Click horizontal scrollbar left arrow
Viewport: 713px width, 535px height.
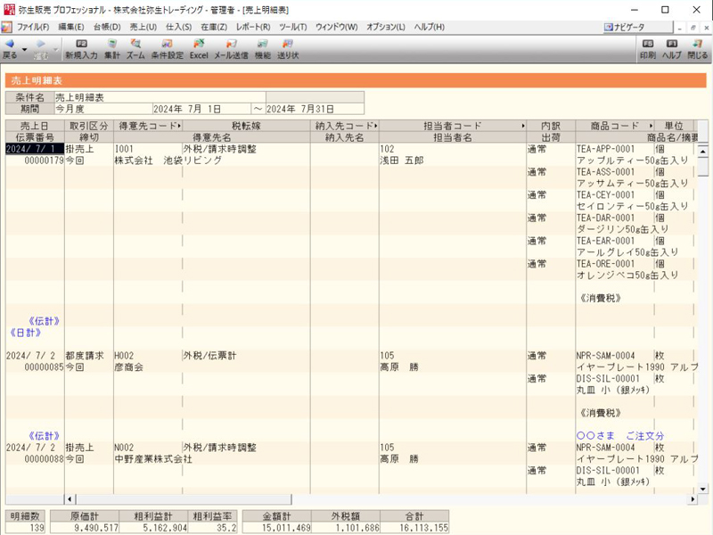coord(70,499)
